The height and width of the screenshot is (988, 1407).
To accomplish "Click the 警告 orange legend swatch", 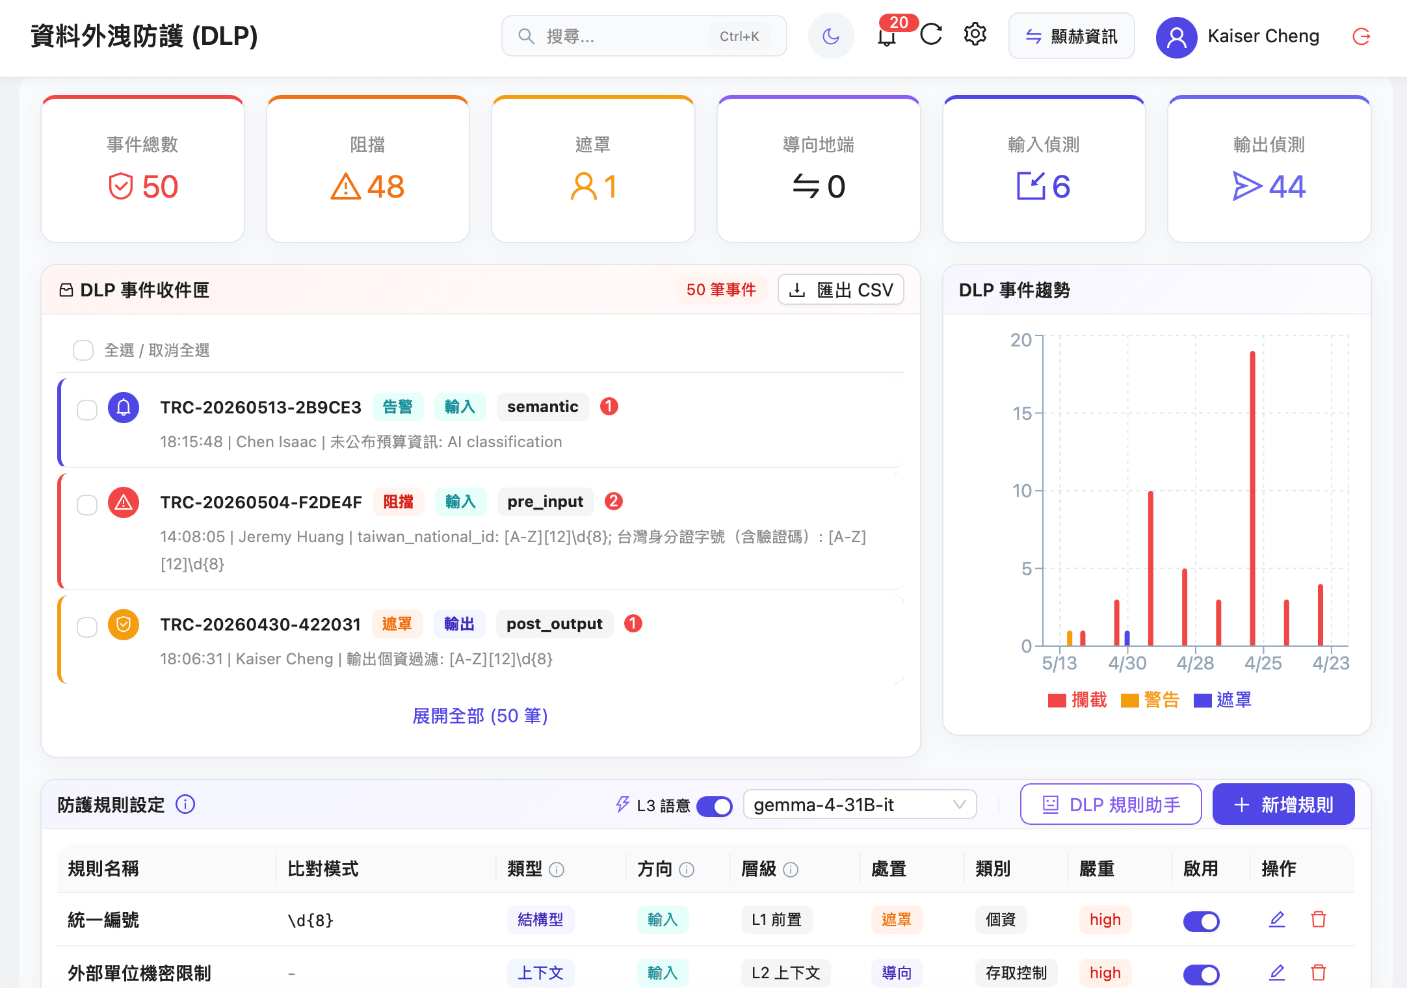I will [1130, 700].
